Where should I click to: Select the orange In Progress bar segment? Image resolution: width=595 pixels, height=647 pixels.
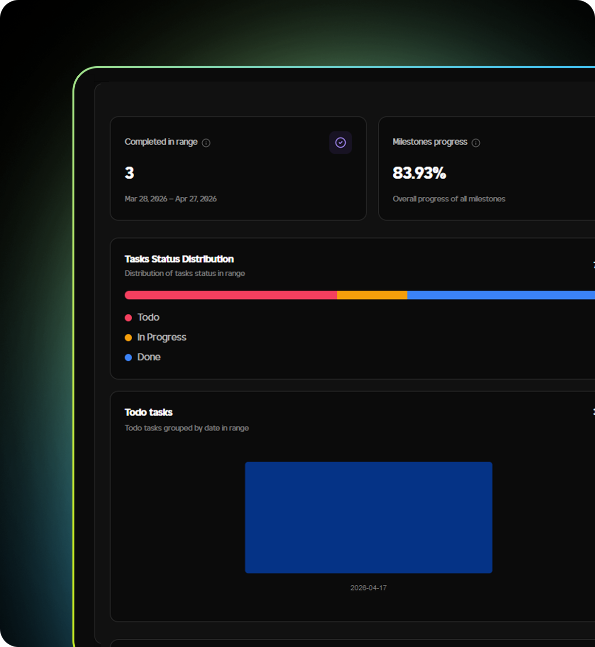pos(372,295)
